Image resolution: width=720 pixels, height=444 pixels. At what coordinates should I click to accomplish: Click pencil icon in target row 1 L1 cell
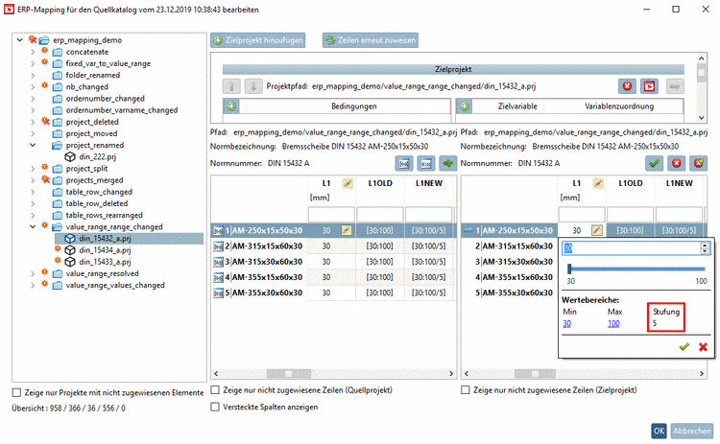(596, 230)
